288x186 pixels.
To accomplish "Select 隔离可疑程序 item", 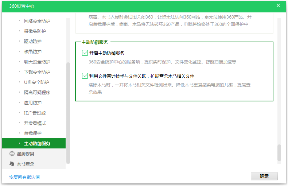I will [37, 92].
